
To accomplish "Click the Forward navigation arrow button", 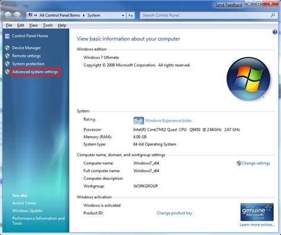I will coord(17,15).
